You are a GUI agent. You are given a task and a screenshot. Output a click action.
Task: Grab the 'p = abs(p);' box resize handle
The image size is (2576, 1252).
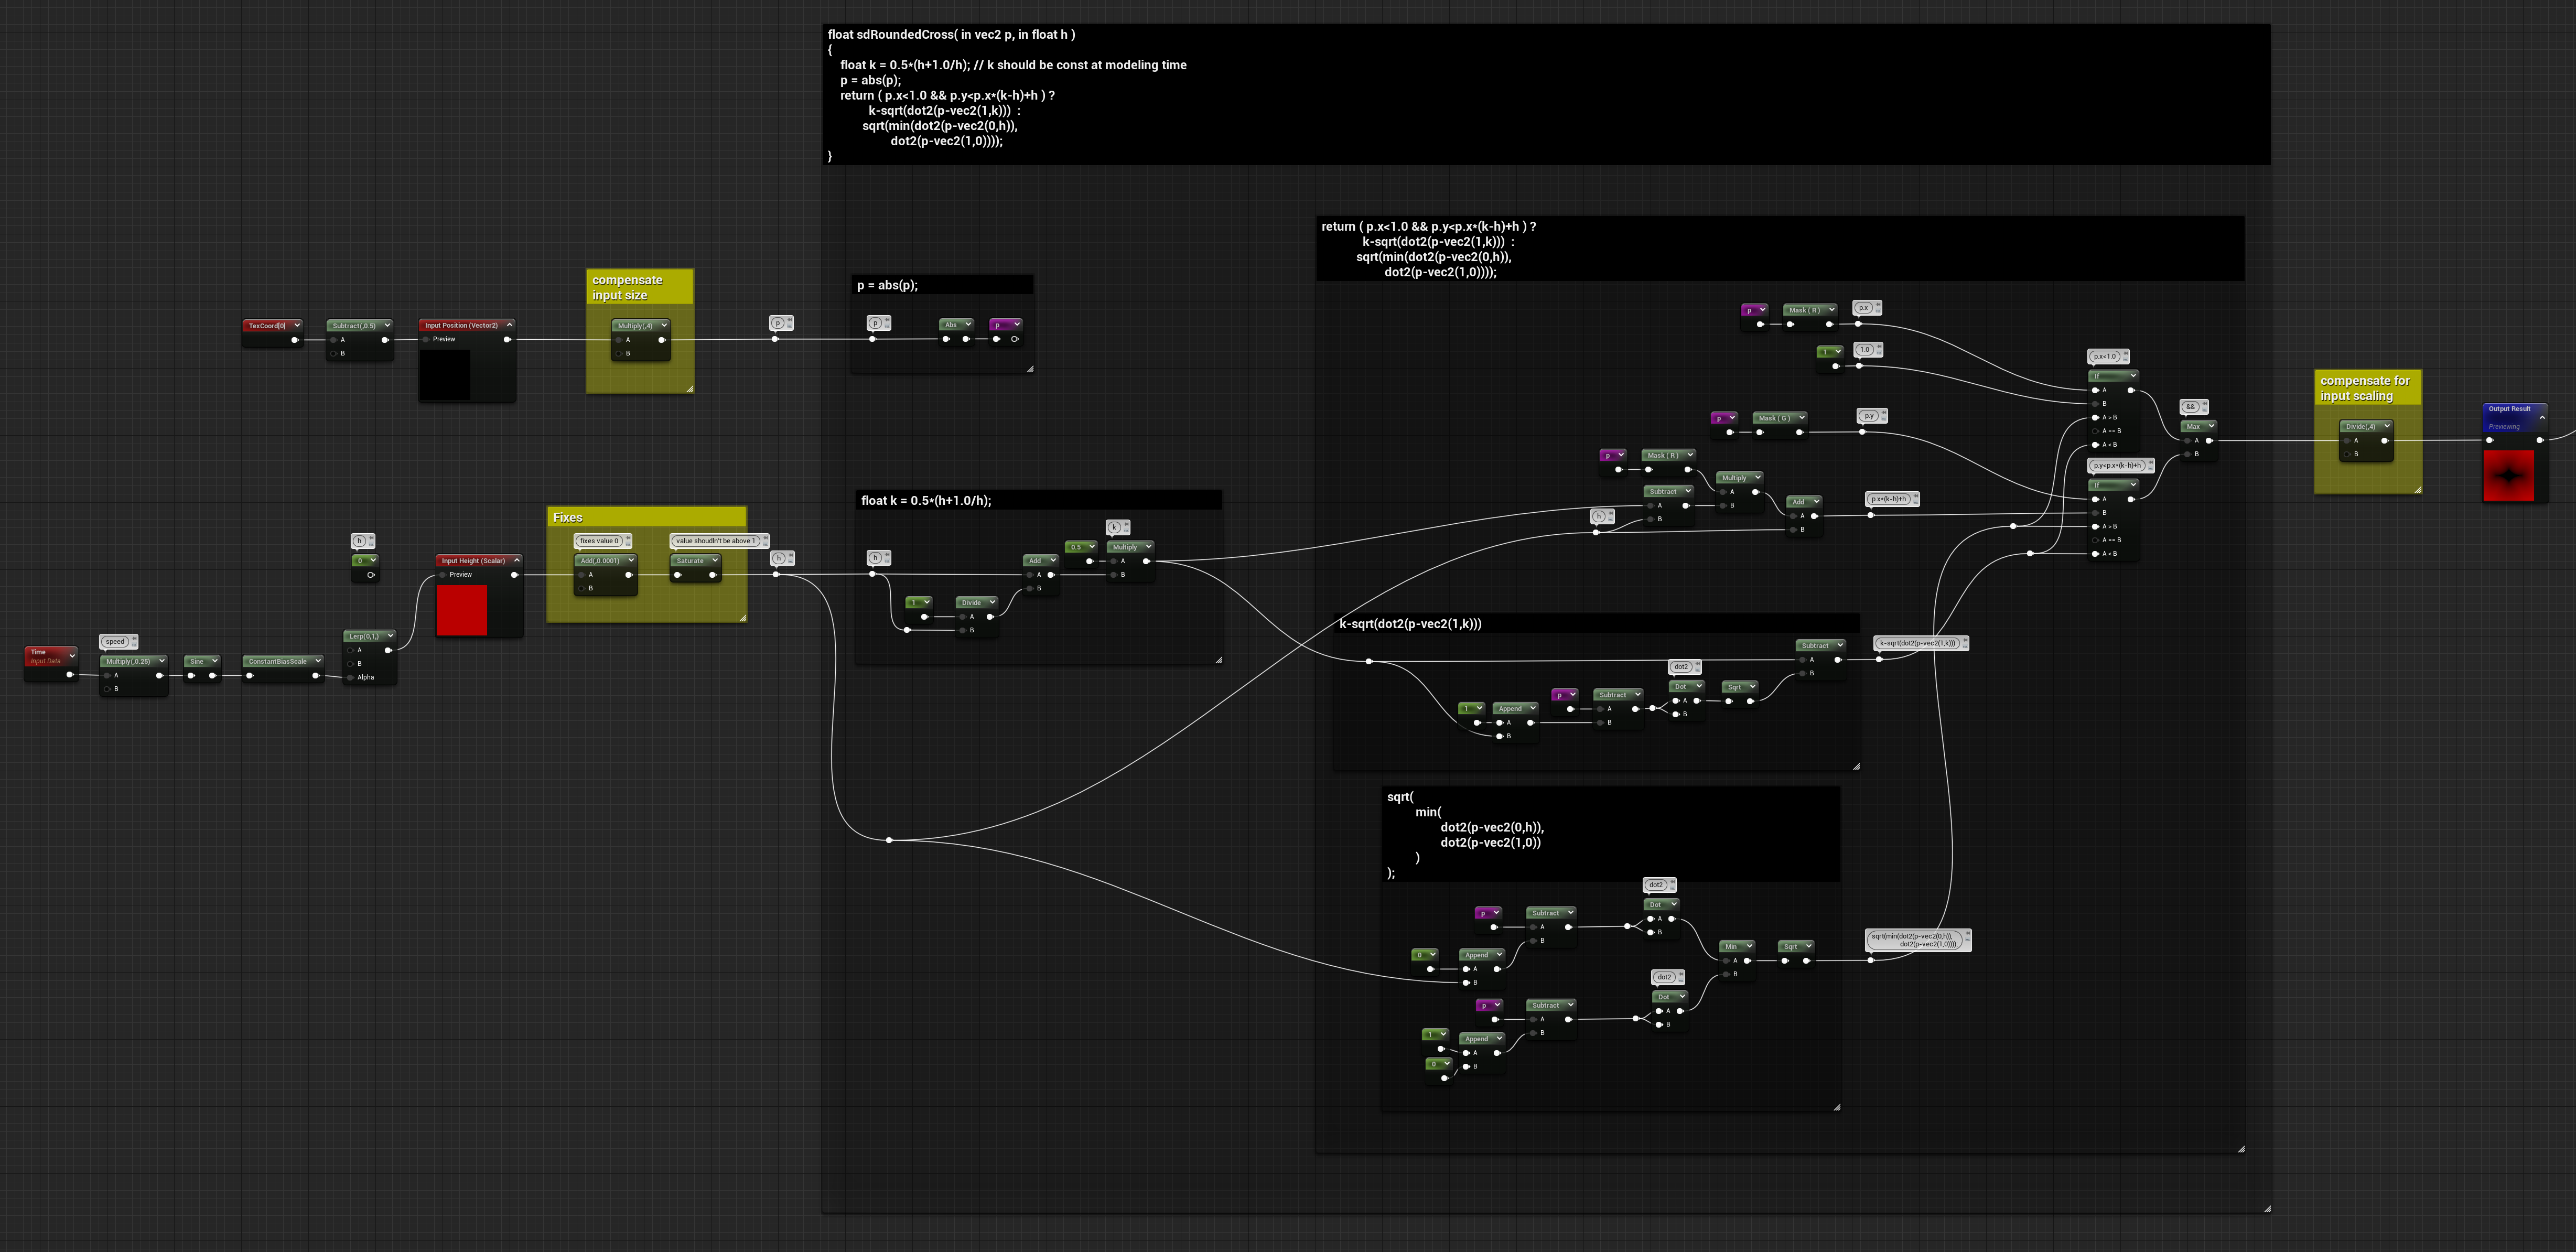[x=1030, y=369]
